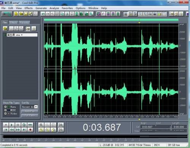Screen dimensions: 190x148
Task: Open the Effects menu
Action: click(x=28, y=8)
